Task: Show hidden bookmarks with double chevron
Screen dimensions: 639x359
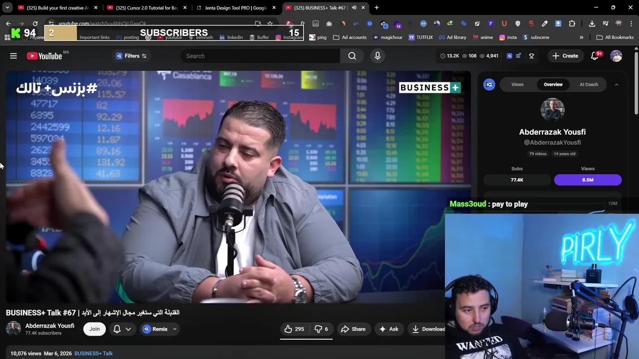Action: [x=581, y=37]
